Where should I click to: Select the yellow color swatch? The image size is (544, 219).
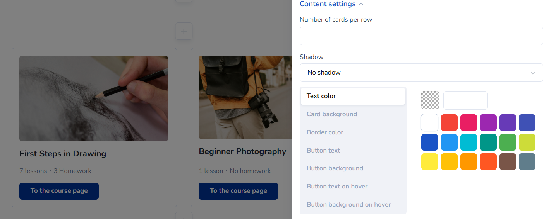coord(430,162)
